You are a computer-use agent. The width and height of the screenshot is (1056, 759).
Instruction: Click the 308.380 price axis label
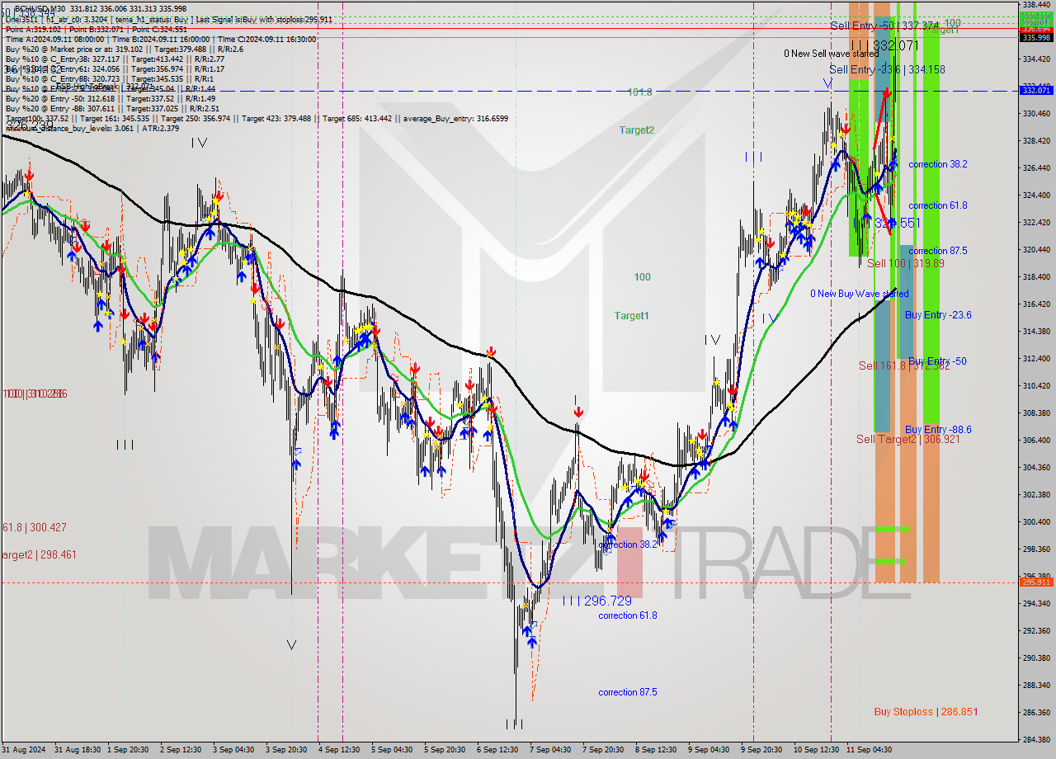(1036, 412)
